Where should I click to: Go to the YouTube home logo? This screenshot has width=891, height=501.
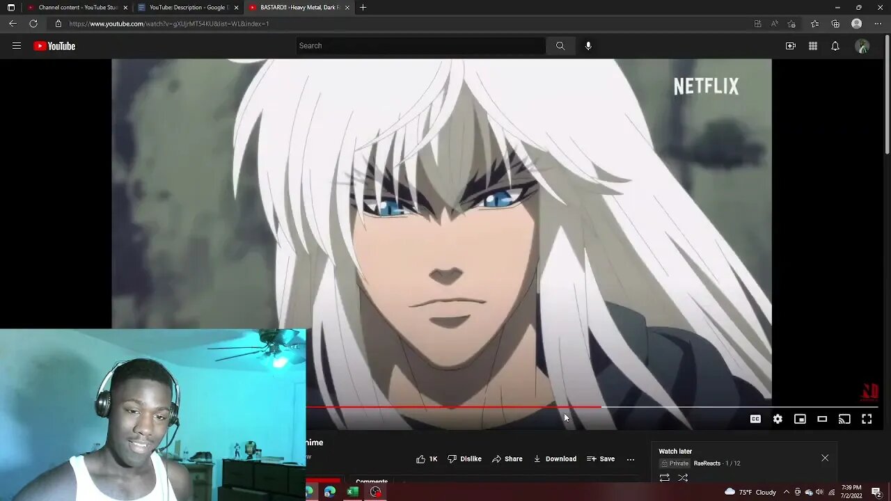point(54,46)
